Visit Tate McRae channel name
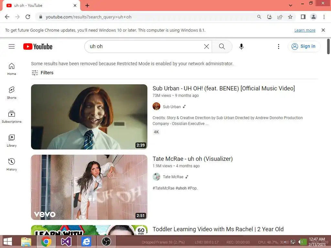This screenshot has height=248, width=331. point(173,177)
